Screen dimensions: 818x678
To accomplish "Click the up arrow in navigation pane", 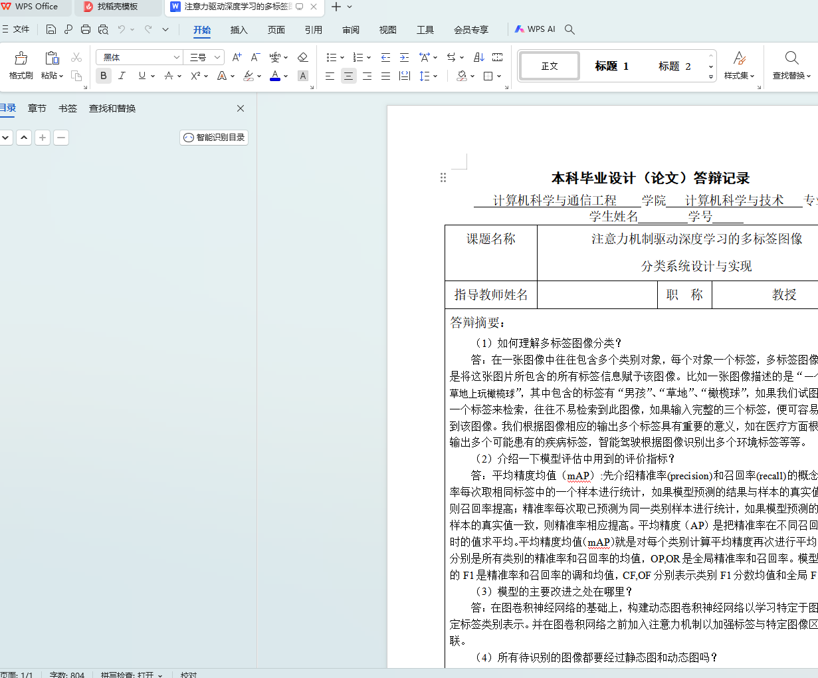I will tap(24, 138).
